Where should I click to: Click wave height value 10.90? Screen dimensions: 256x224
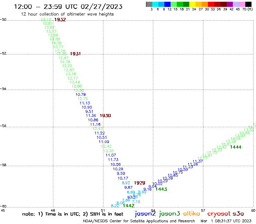pyautogui.click(x=87, y=108)
